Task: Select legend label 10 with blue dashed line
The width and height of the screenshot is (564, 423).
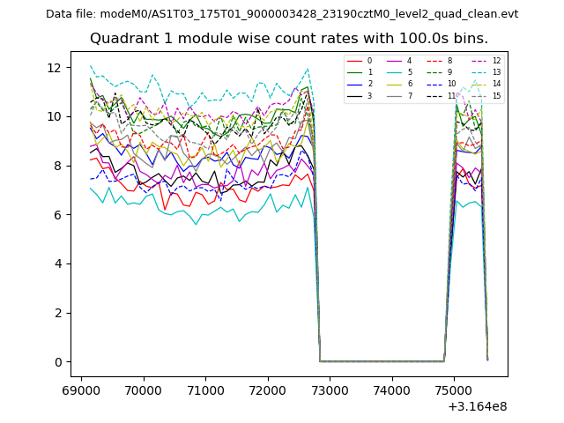Action: pyautogui.click(x=451, y=84)
